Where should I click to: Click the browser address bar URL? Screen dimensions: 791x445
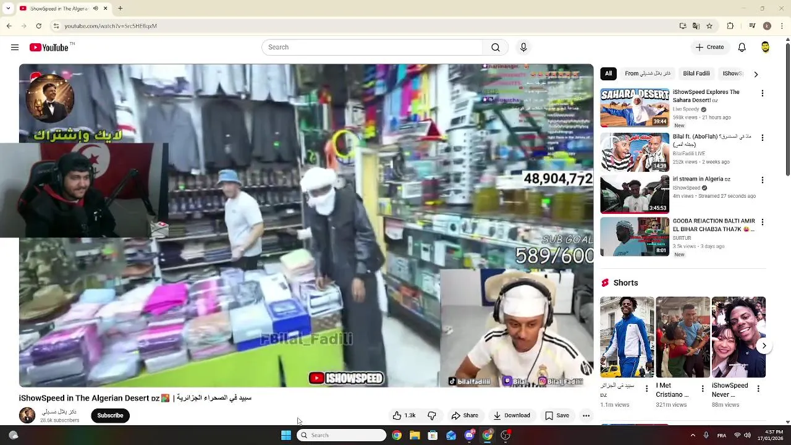pyautogui.click(x=111, y=26)
